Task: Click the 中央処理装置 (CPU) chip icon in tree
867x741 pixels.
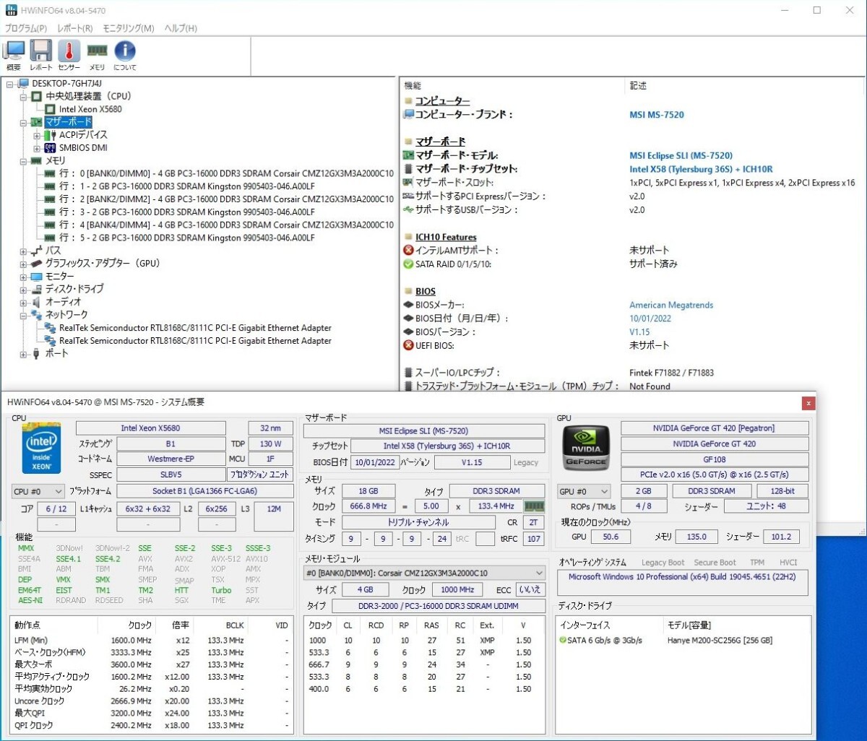Action: coord(37,96)
